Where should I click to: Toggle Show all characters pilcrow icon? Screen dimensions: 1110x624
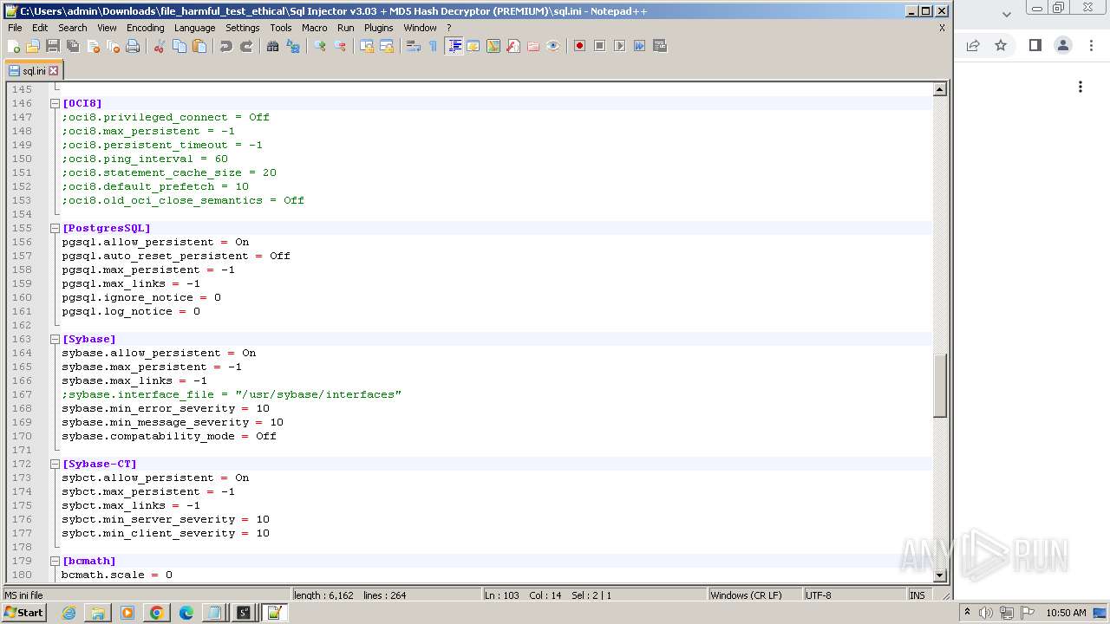(434, 46)
